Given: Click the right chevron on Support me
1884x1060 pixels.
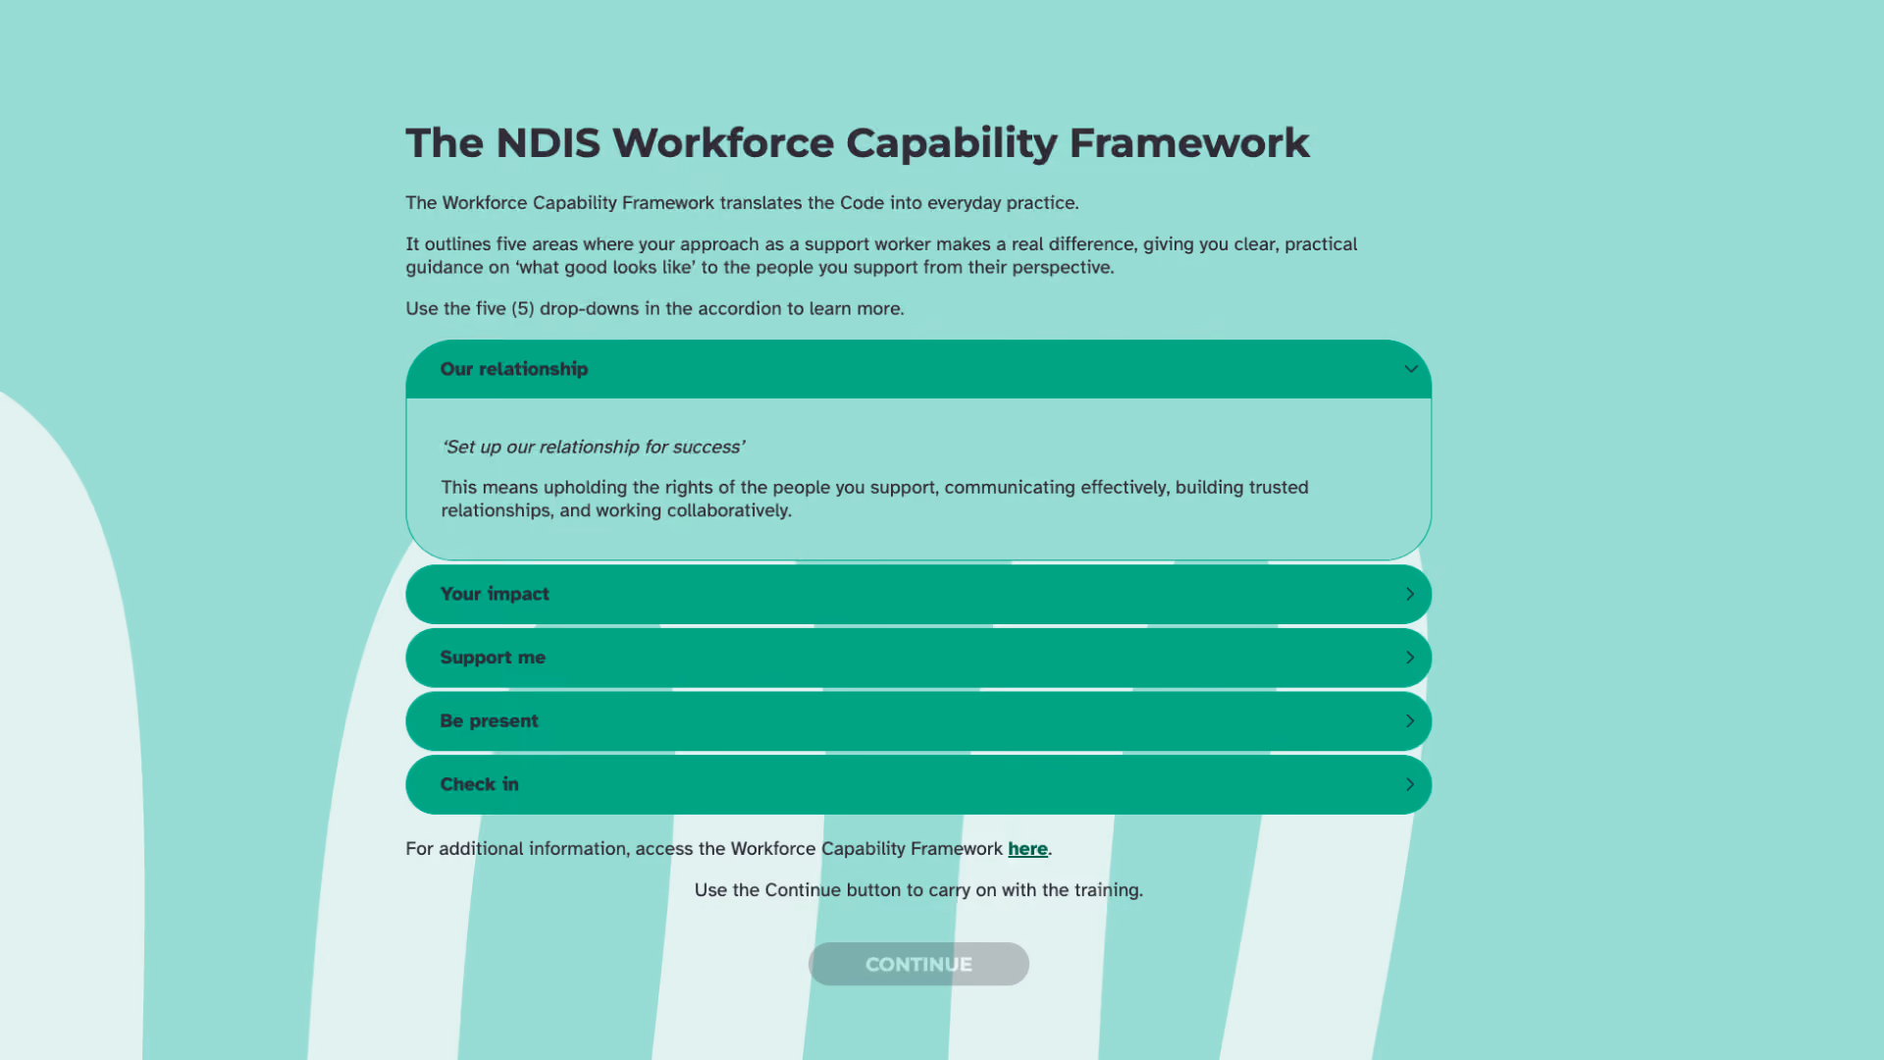Looking at the screenshot, I should tap(1410, 658).
